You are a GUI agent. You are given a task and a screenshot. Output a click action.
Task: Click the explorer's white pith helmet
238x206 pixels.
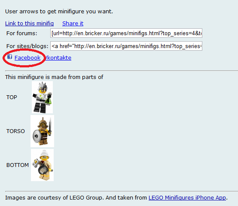(x=44, y=154)
